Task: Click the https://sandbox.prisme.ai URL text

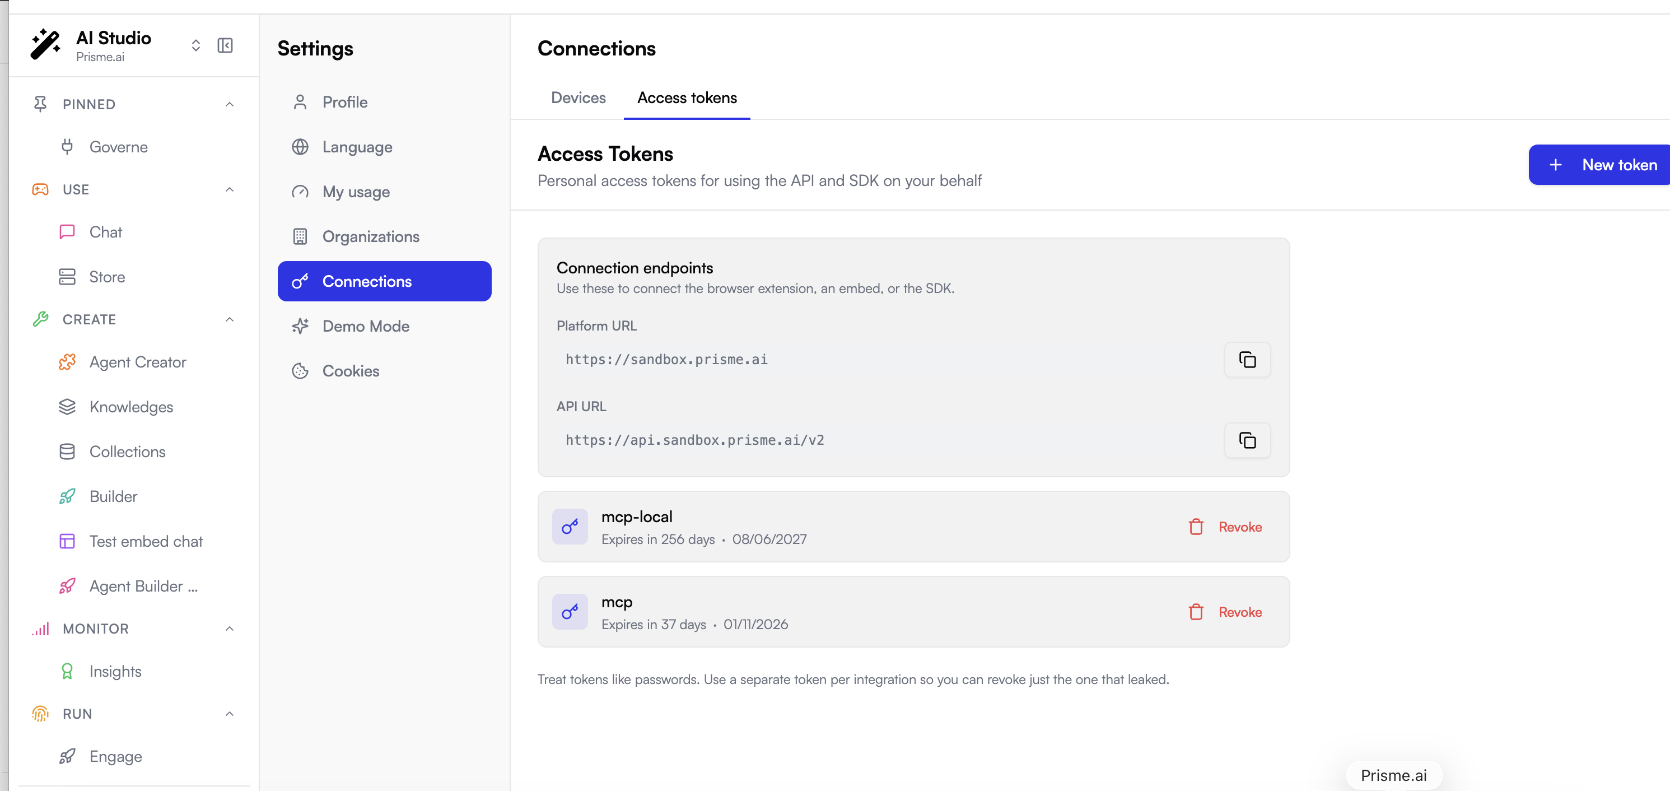Action: 666,360
